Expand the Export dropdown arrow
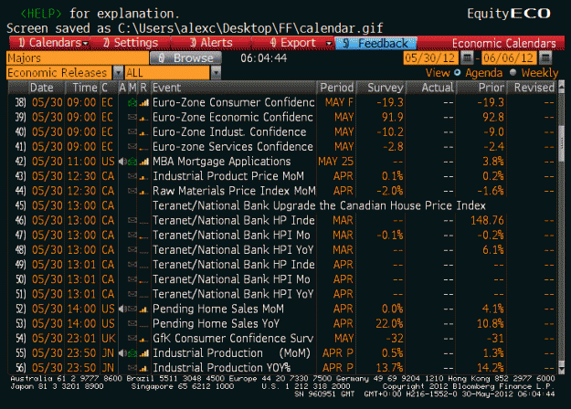Screen dimensions: 571x409 tap(329, 44)
